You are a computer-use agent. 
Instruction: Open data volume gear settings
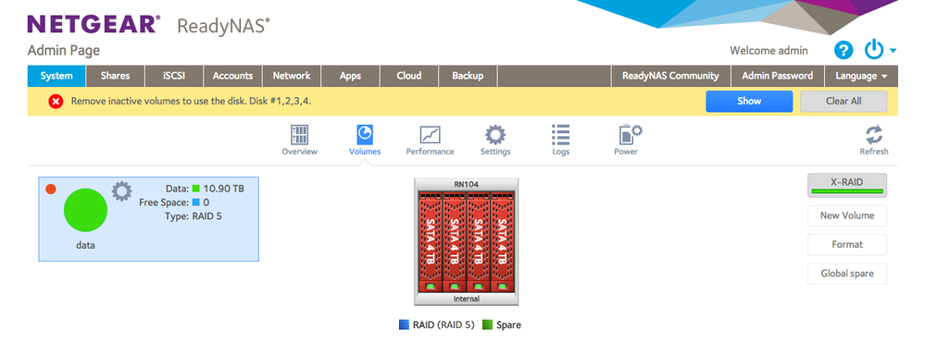[122, 191]
